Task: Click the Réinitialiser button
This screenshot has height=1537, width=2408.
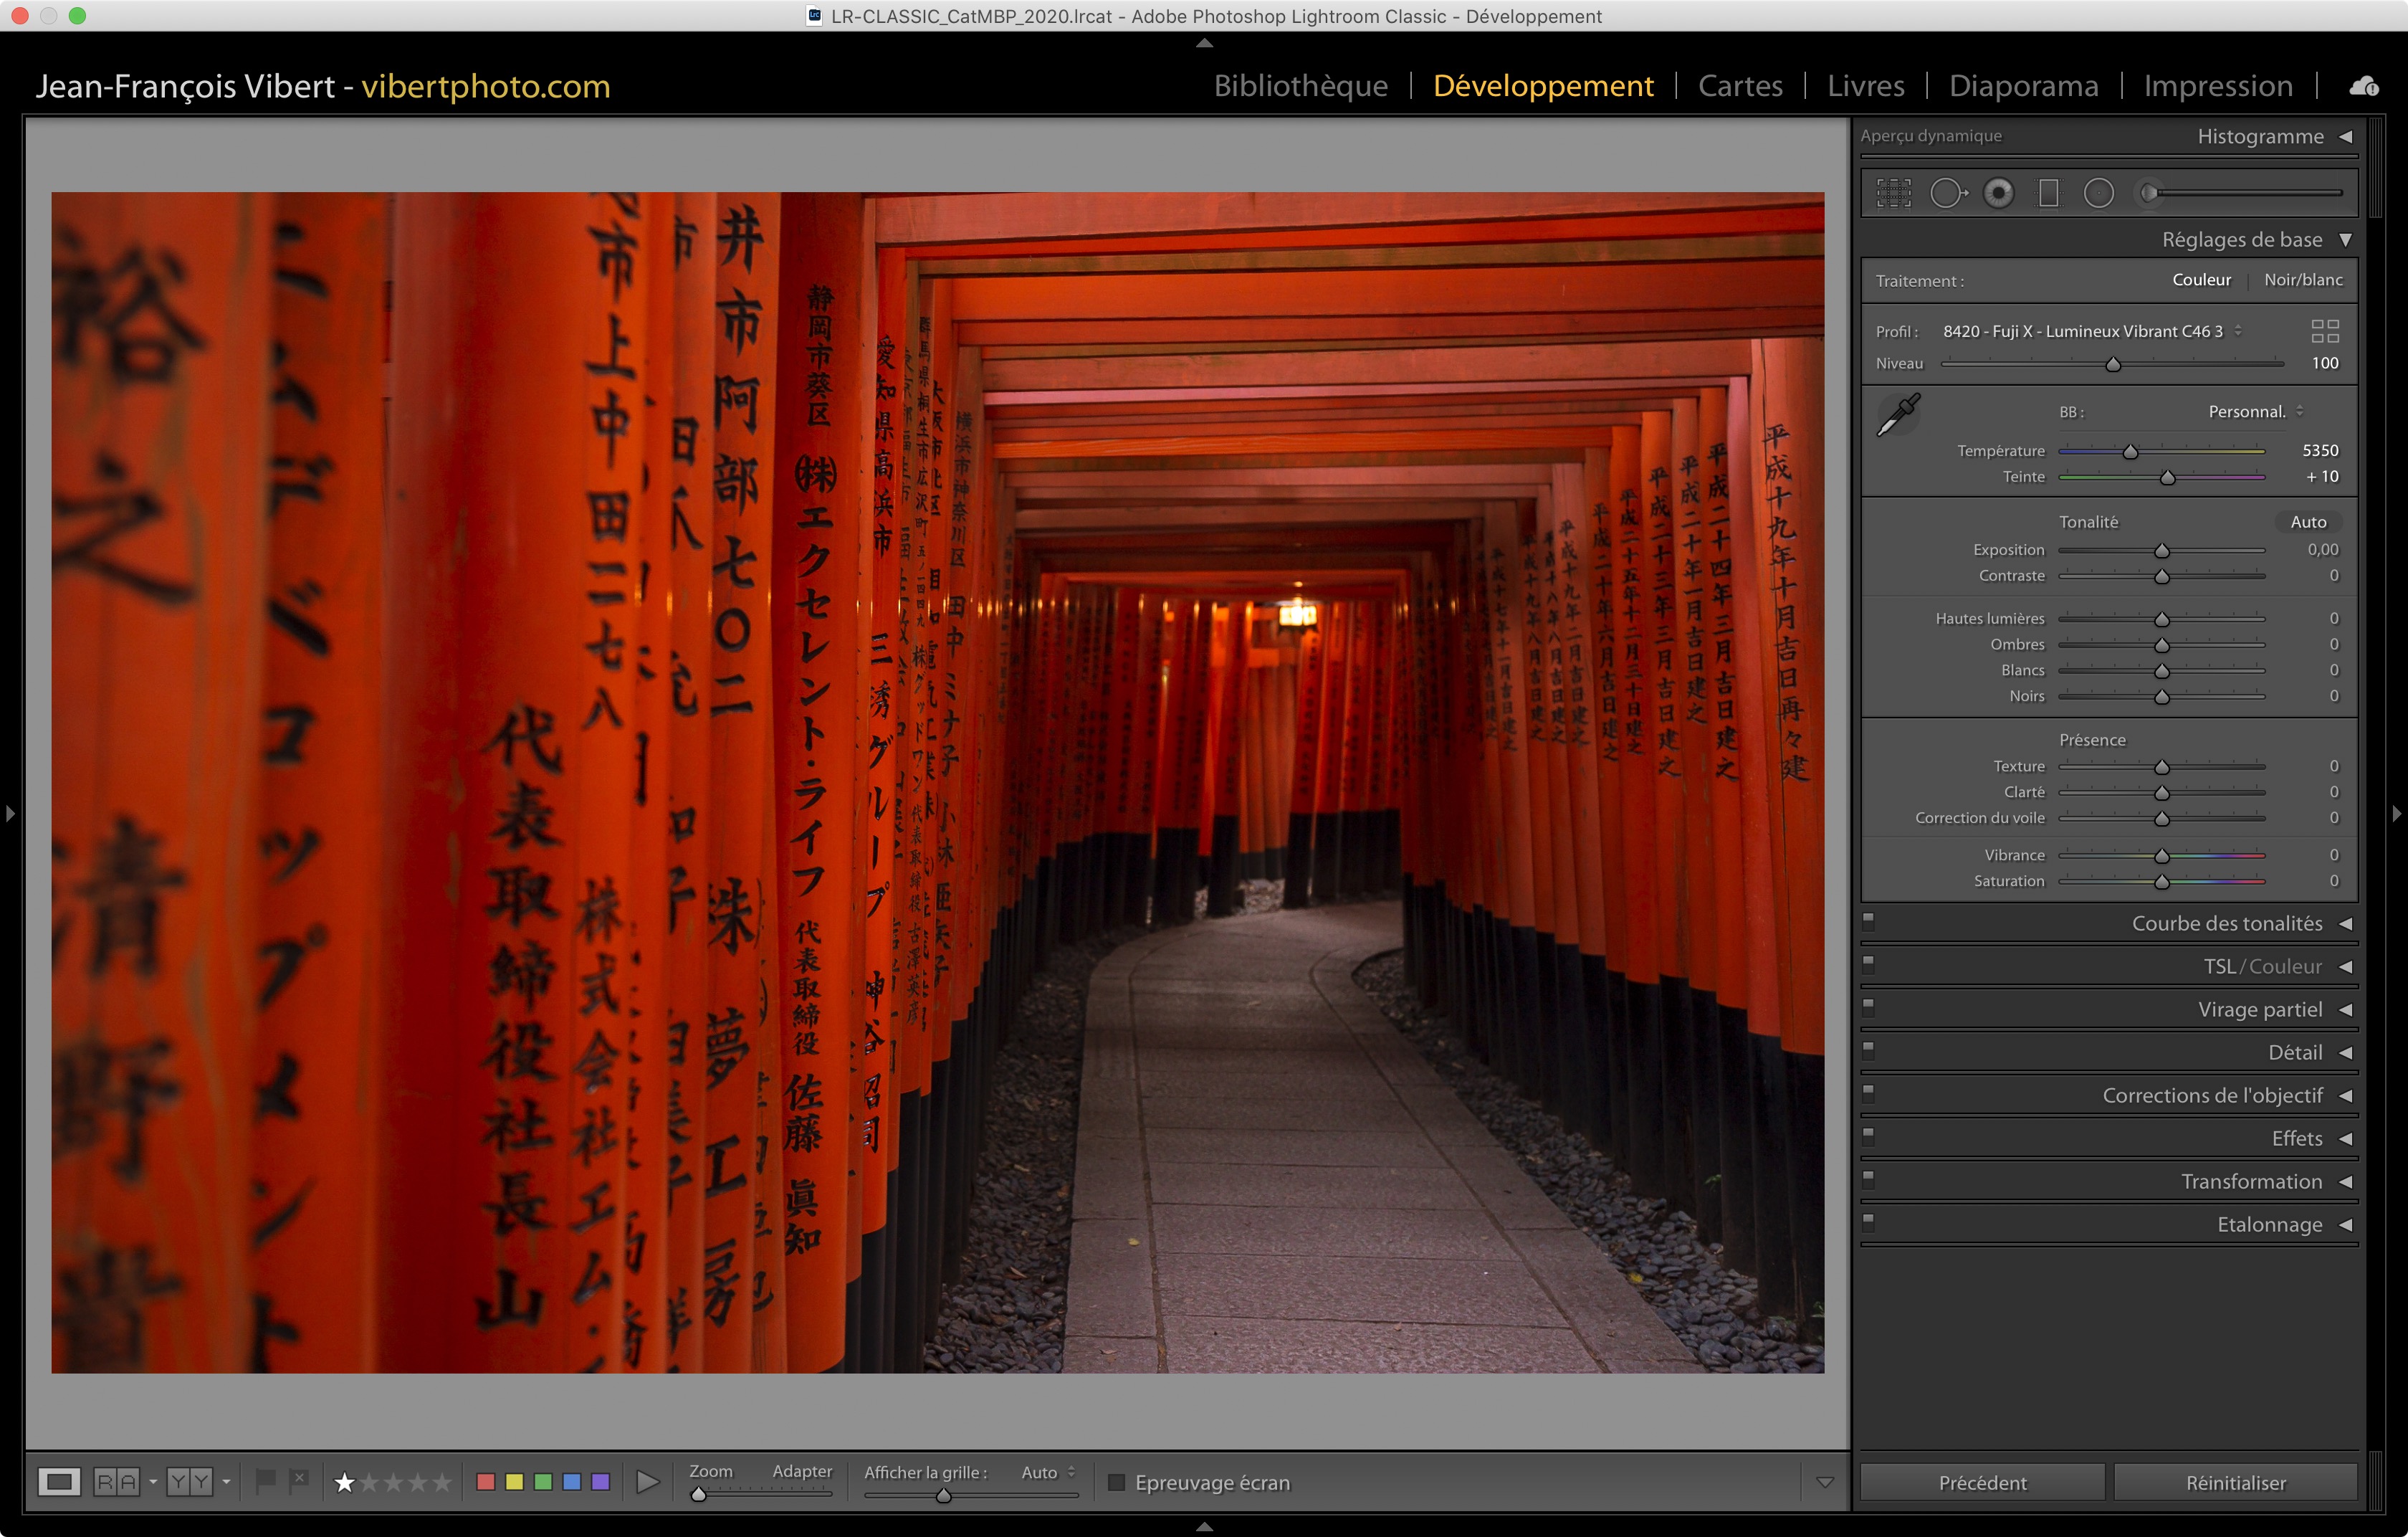Action: 2235,1482
